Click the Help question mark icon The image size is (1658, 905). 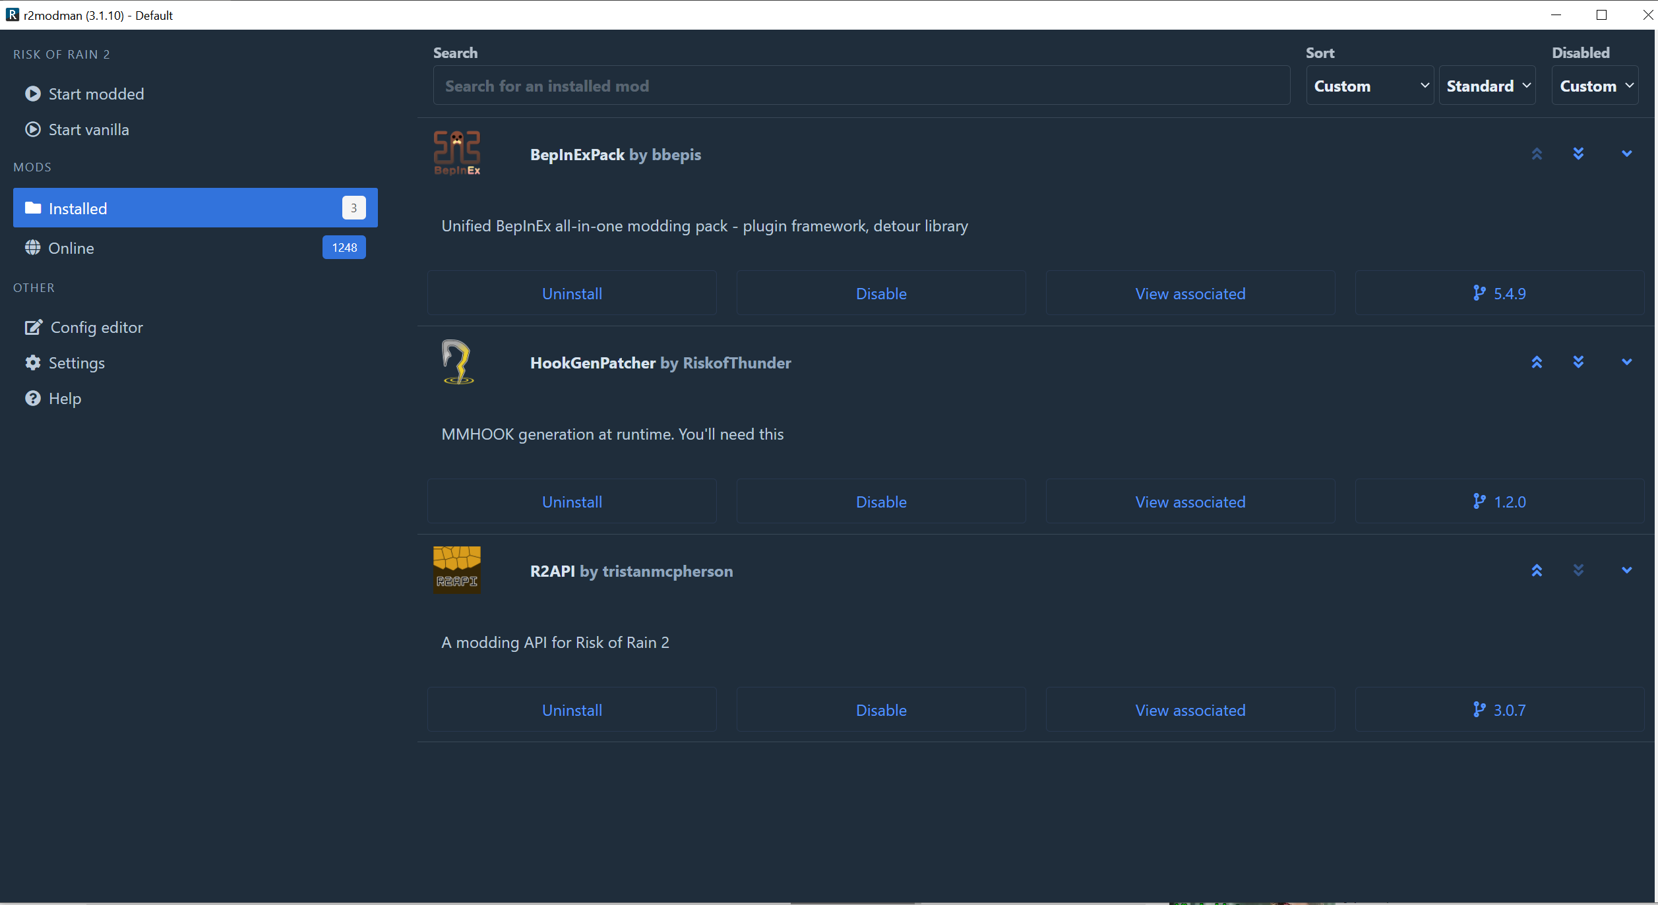pos(33,398)
